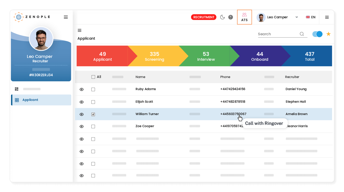This screenshot has width=344, height=192.
Task: Open the ATS module icon
Action: 244,17
